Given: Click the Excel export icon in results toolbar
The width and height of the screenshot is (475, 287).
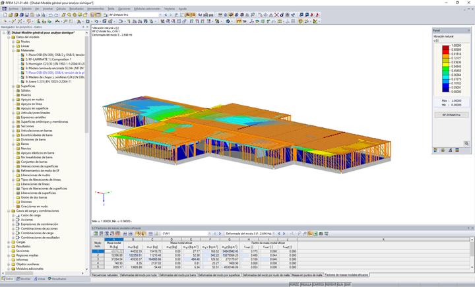Looking at the screenshot, I should 315,234.
